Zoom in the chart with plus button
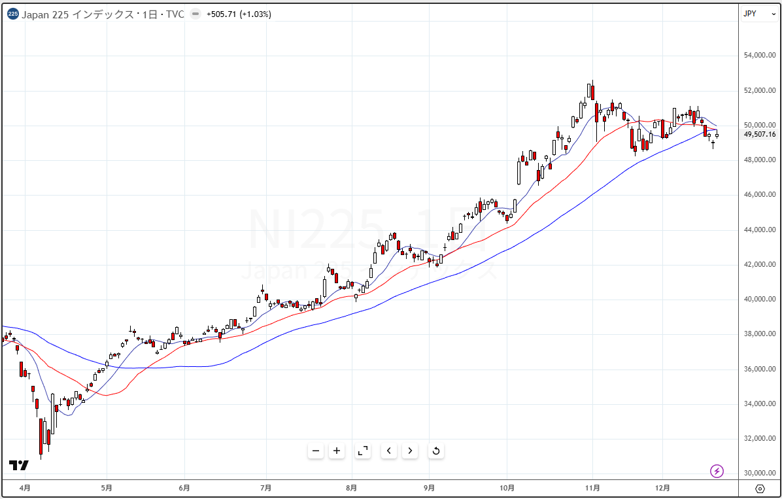Screen dimensions: 782x499 pyautogui.click(x=337, y=451)
